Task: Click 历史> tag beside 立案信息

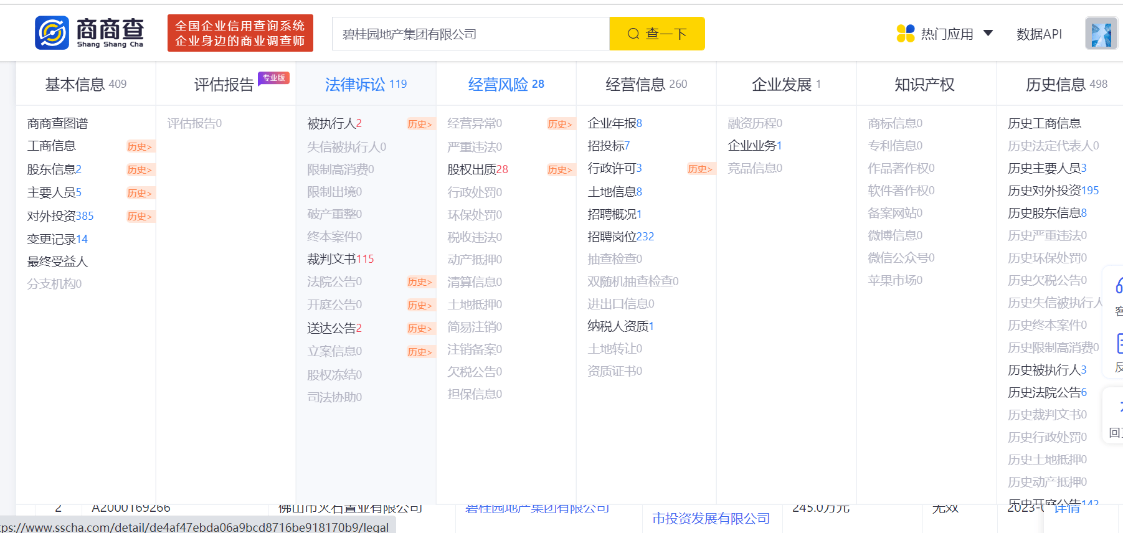Action: (x=420, y=352)
